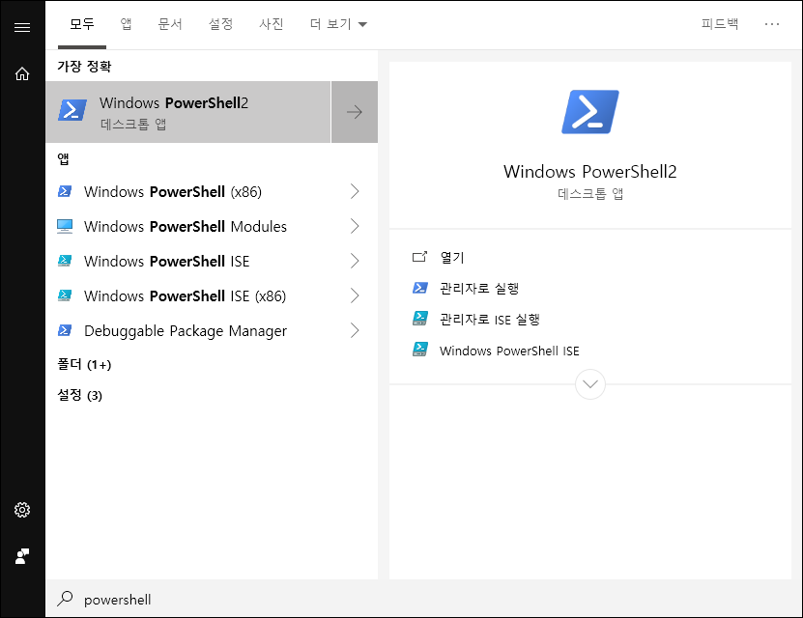Expand the arrow for Windows PowerShell2 result
This screenshot has height=618, width=803.
tap(355, 112)
